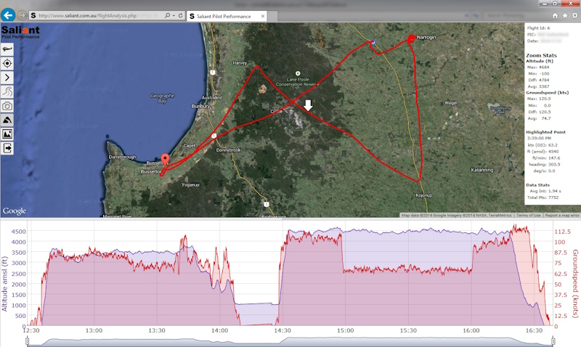
Task: Toggle the terrain view icon
Action: 7,120
